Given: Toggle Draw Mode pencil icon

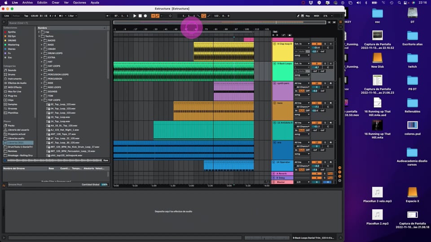Looking at the screenshot, I should coord(298,16).
